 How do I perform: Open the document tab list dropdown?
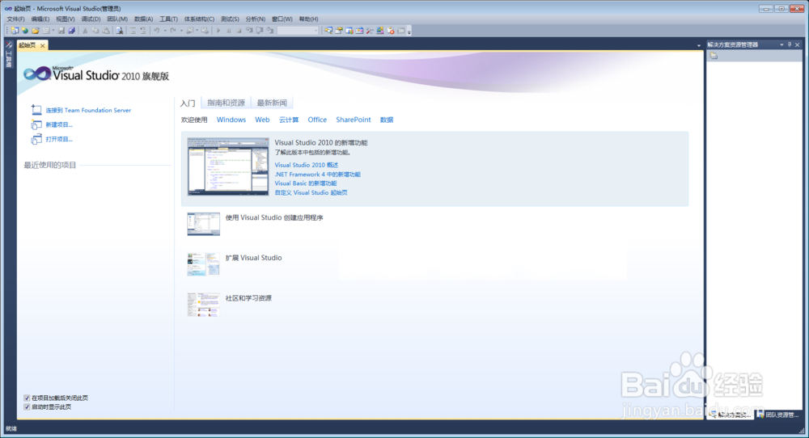[699, 45]
